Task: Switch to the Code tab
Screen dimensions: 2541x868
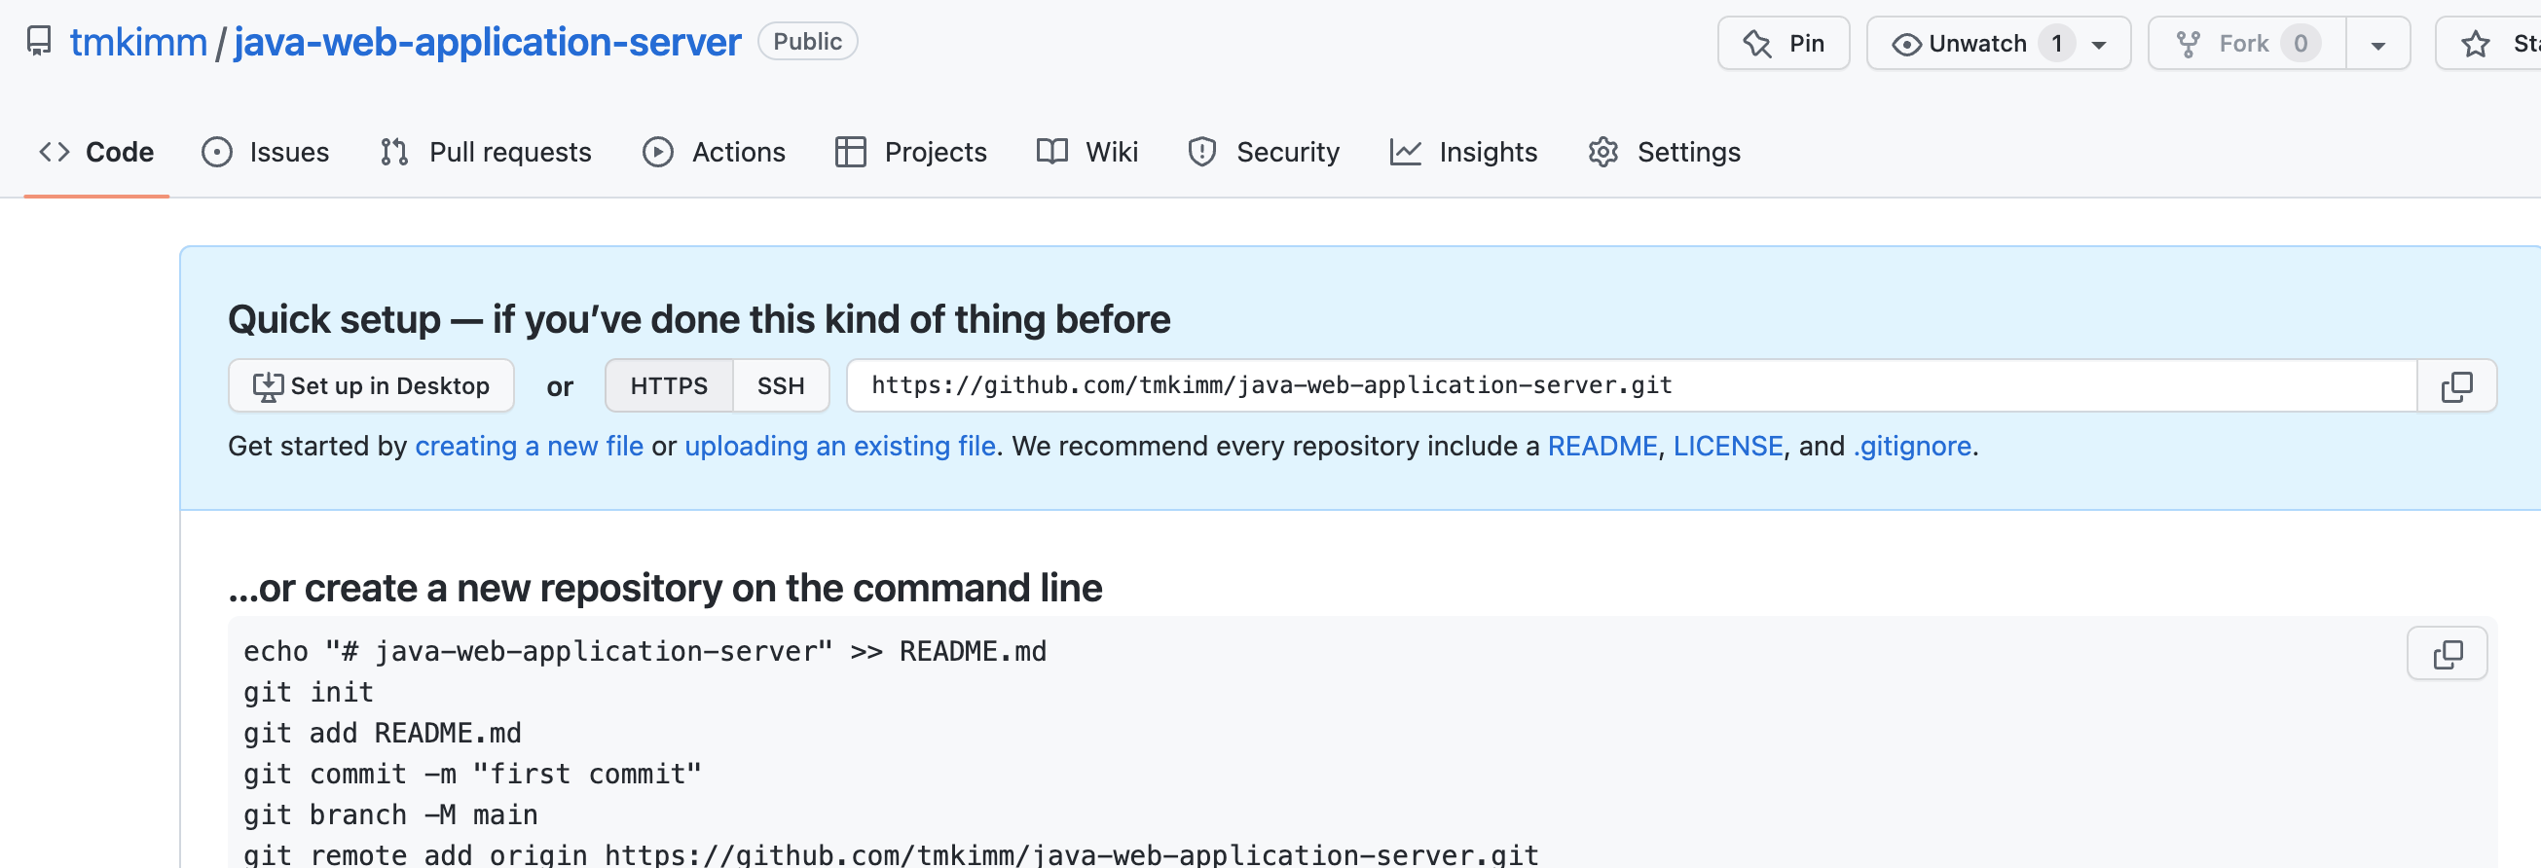Action: (96, 152)
